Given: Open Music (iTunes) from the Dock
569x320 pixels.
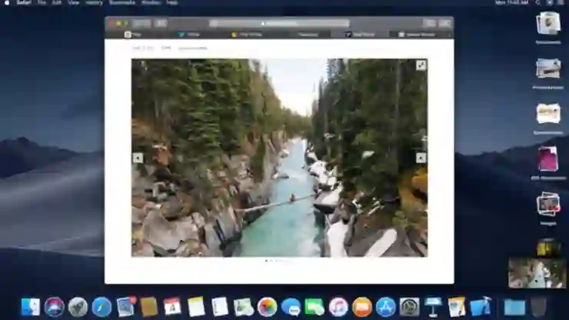Looking at the screenshot, I should 338,307.
